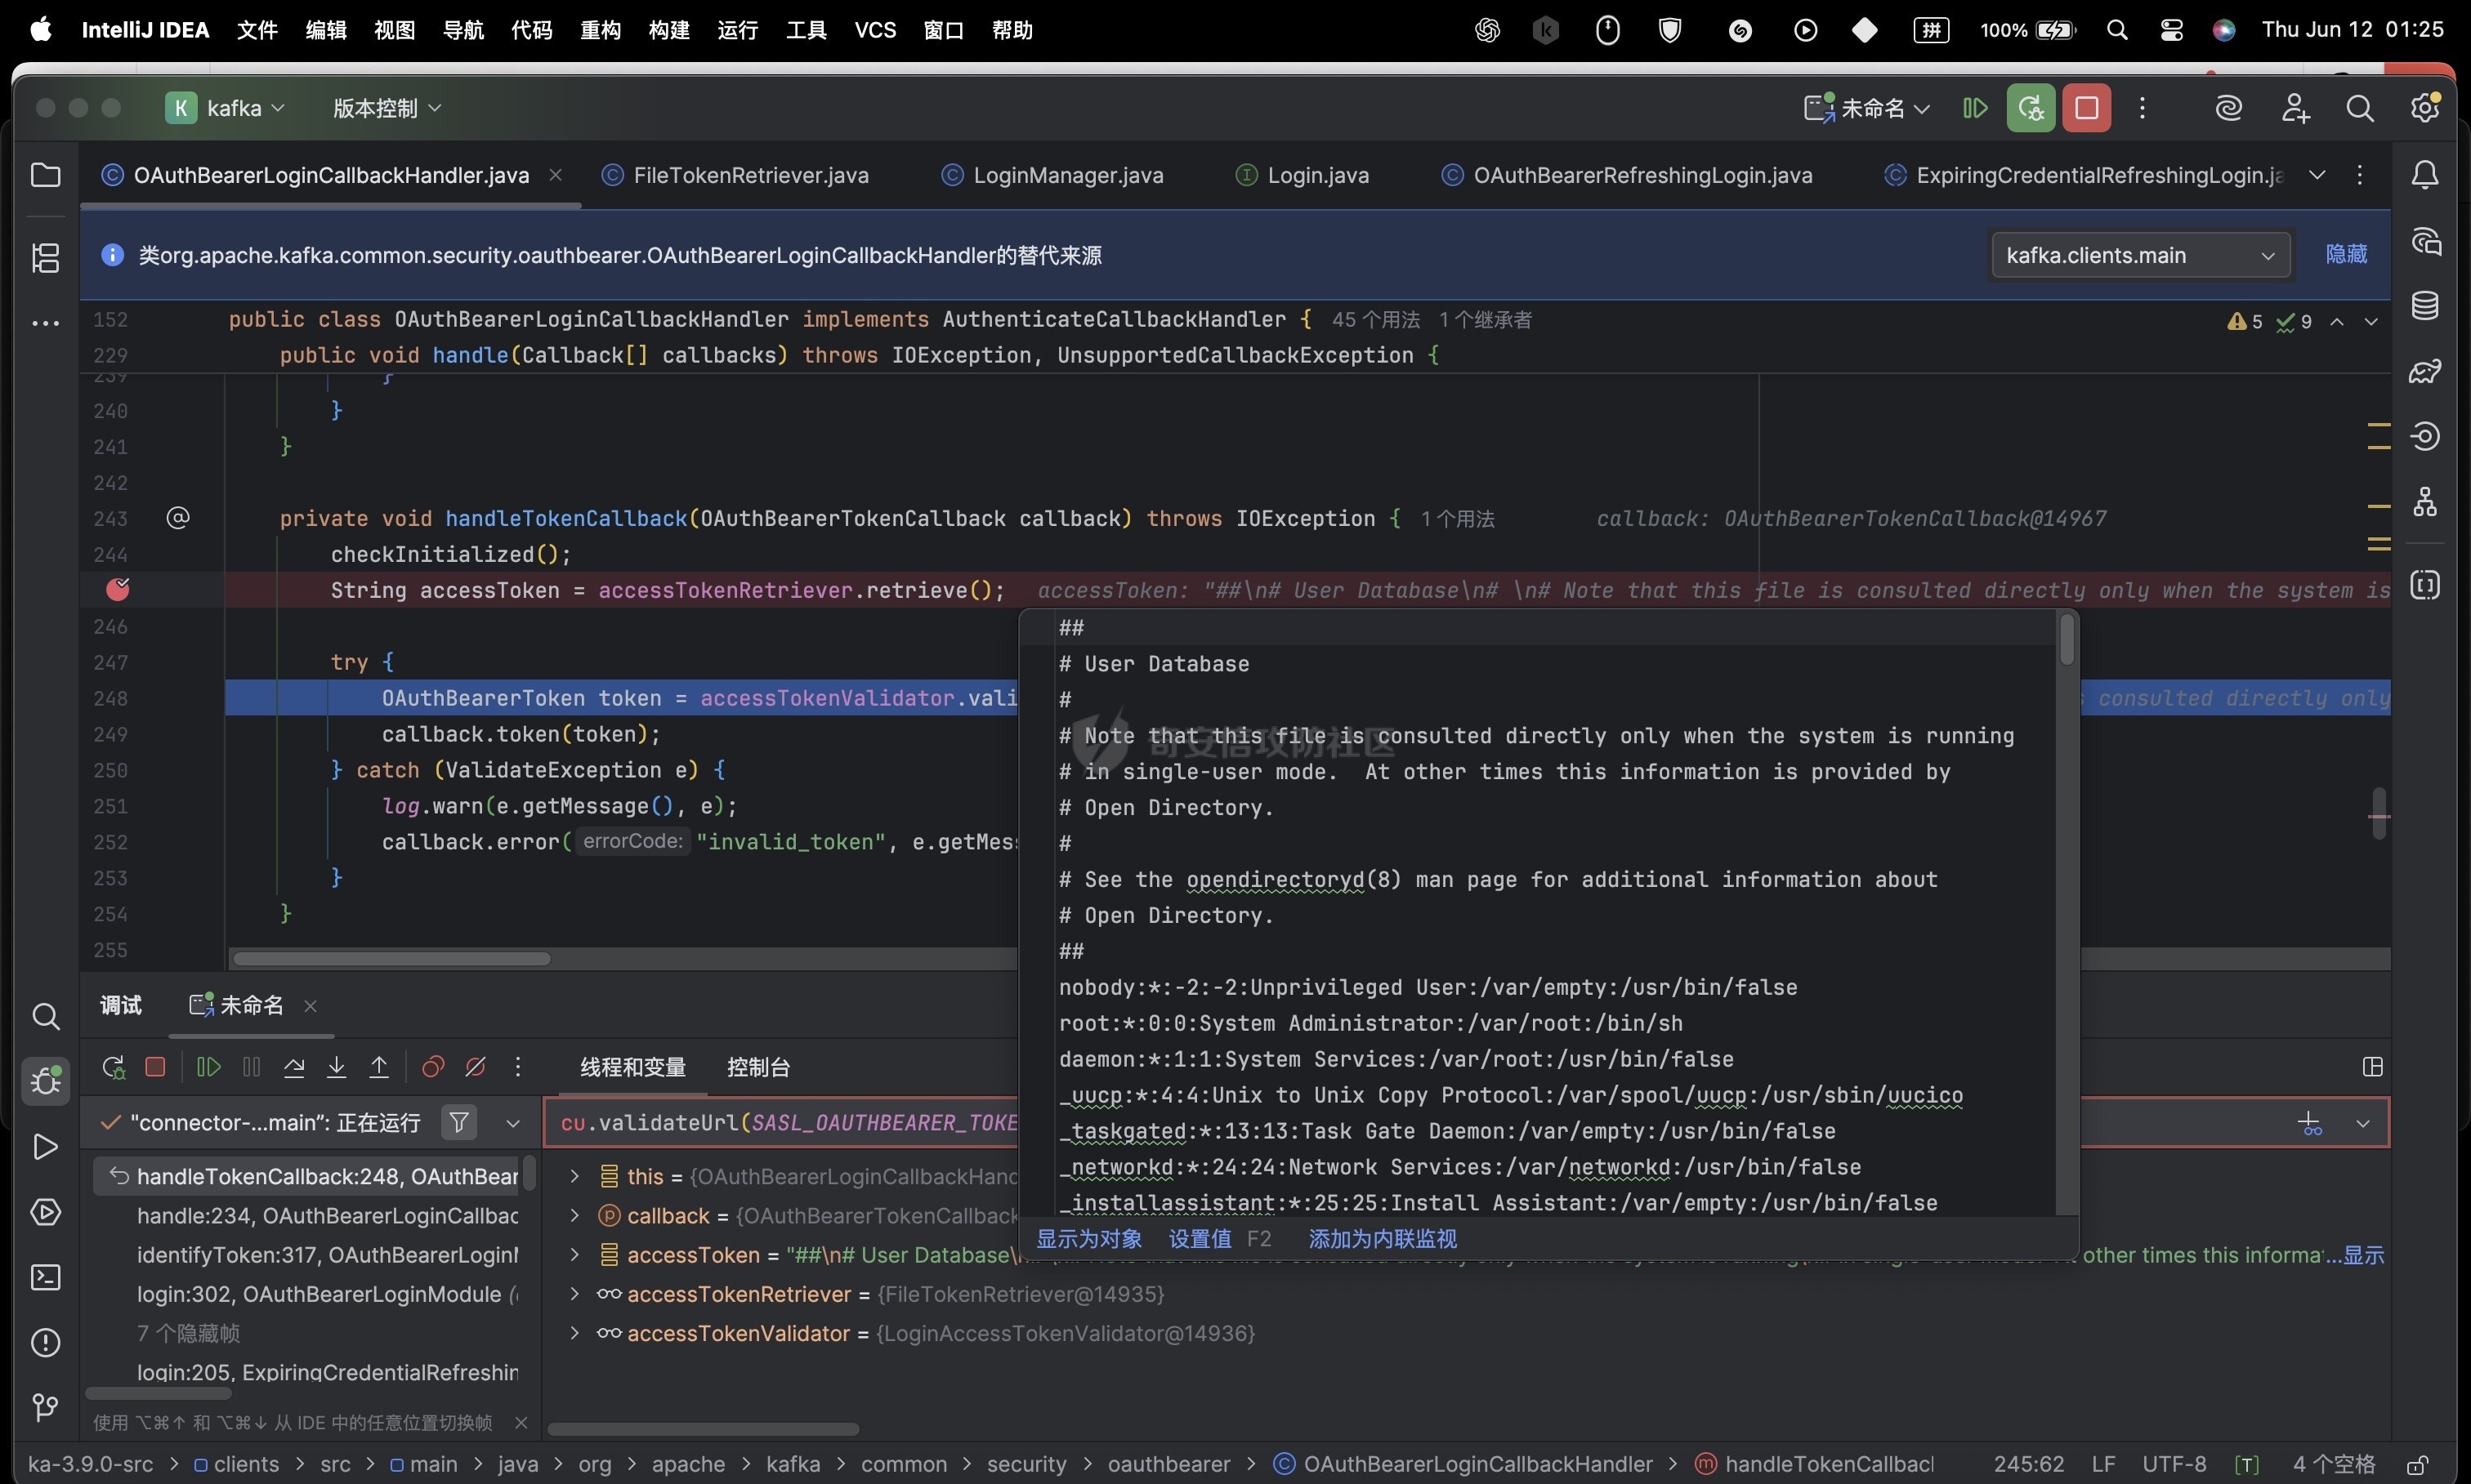Click 隐藏 link in alternative source banner
Screen dimensions: 2471x1484
click(x=2346, y=255)
